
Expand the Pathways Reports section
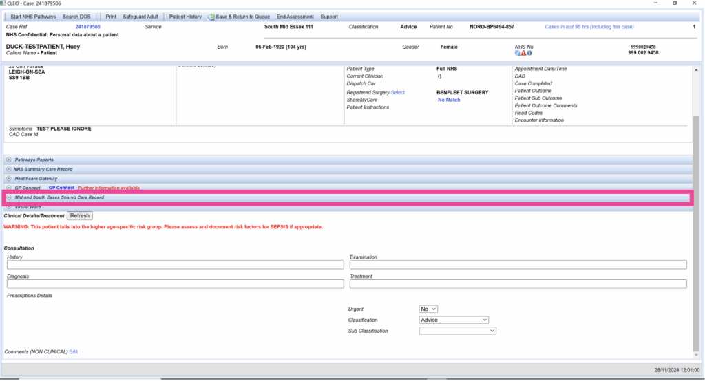pos(8,160)
